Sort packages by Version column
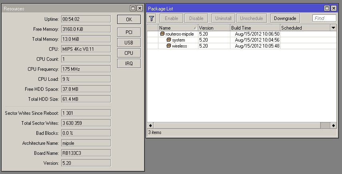 click(x=214, y=28)
